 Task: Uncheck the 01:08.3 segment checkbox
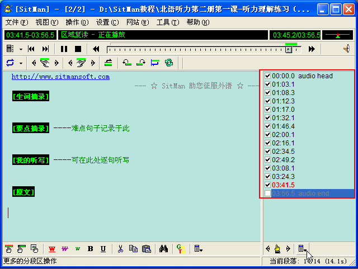point(267,93)
